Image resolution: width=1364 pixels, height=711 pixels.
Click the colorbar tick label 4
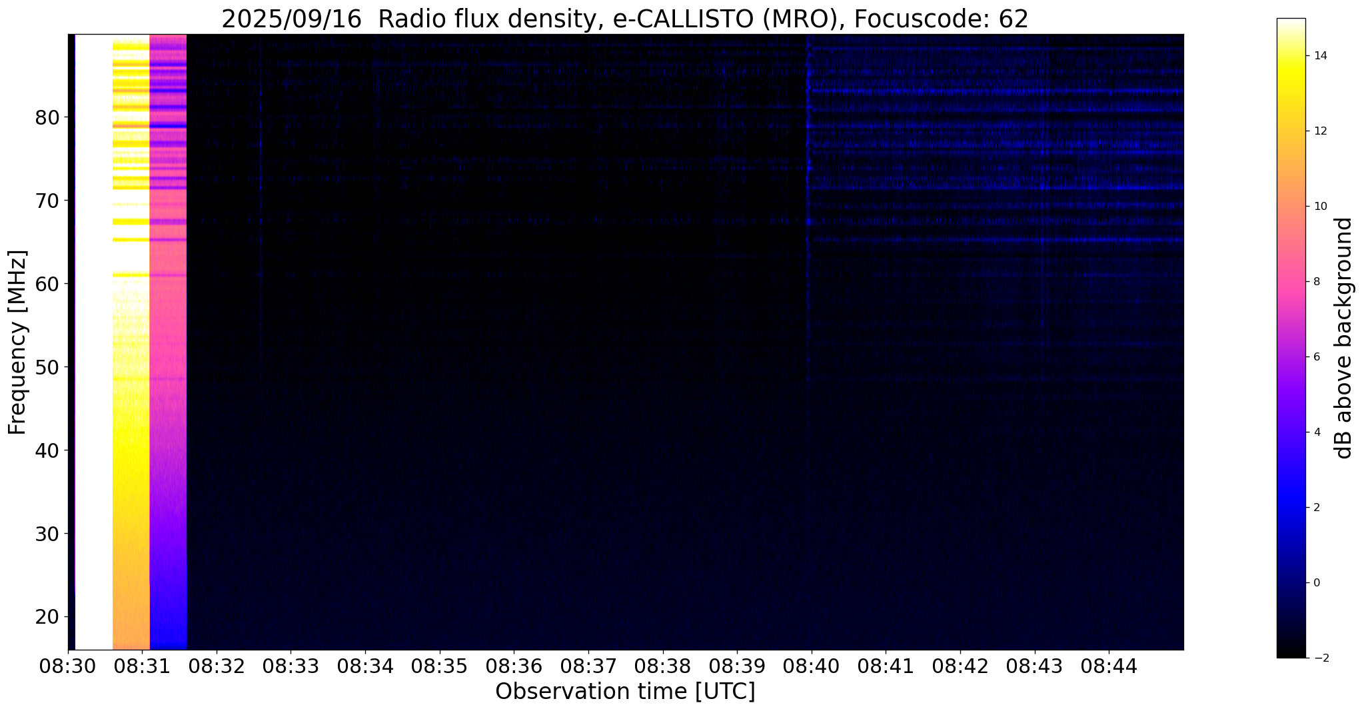tap(1315, 432)
